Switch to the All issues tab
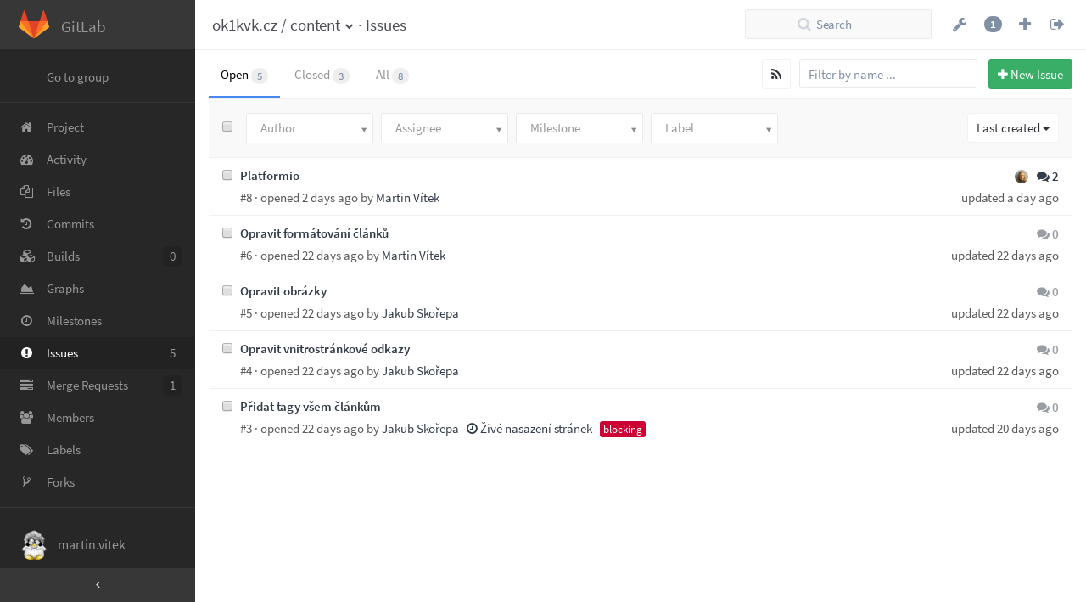 [x=392, y=75]
